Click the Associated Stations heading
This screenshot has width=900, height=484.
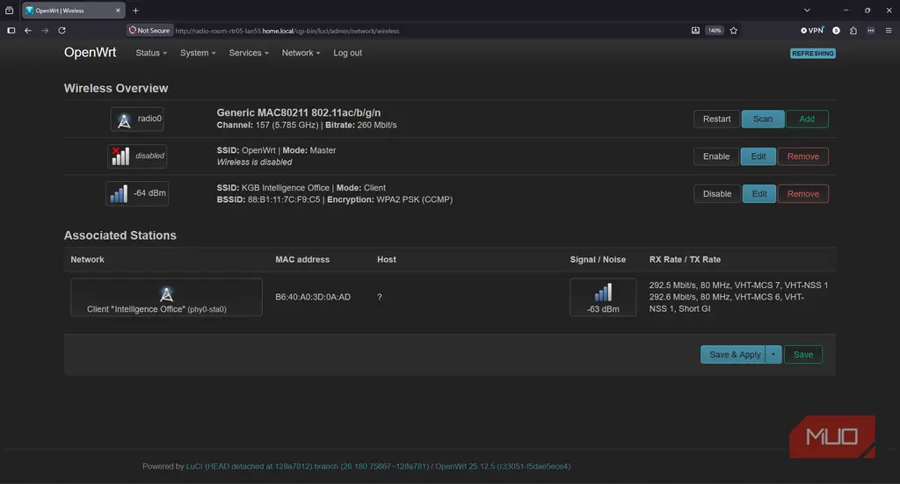pyautogui.click(x=120, y=235)
